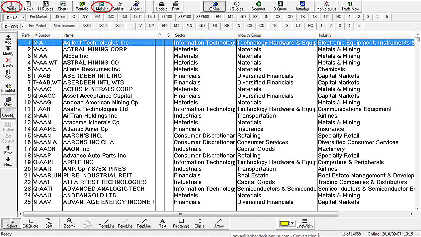Screen dimensions: 421x237
Task: Open I Quotes from toolbar
Action: point(236,6)
